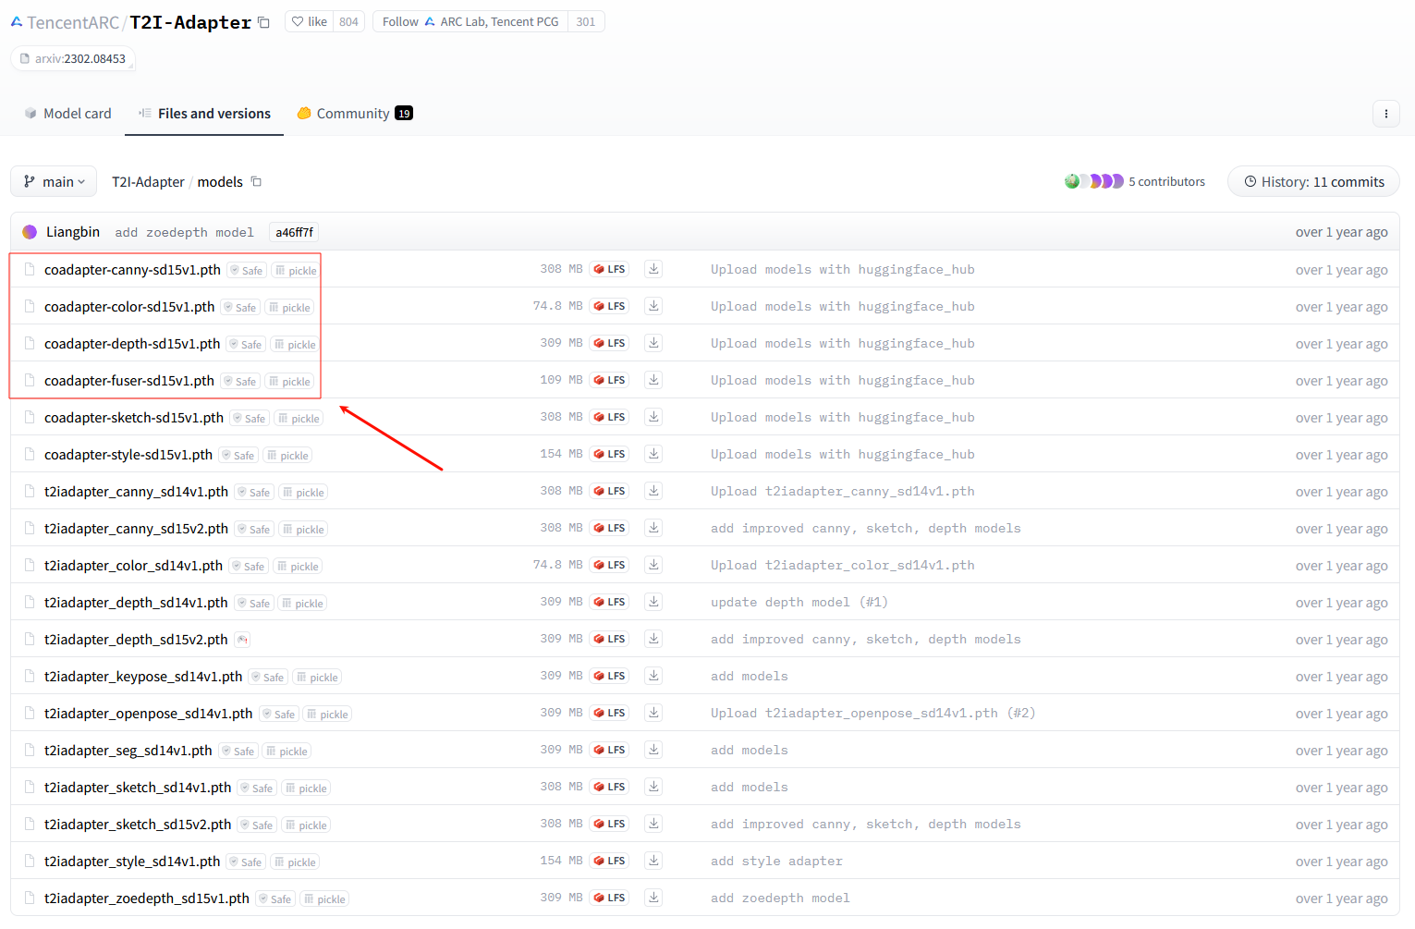The image size is (1415, 929).
Task: Open file t2iadapter_canny_sd14v1.pth
Action: pyautogui.click(x=136, y=492)
